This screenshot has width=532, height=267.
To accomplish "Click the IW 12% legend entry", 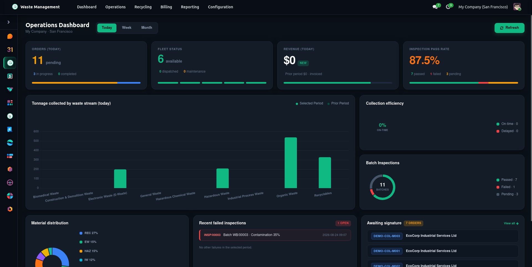I will click(87, 260).
